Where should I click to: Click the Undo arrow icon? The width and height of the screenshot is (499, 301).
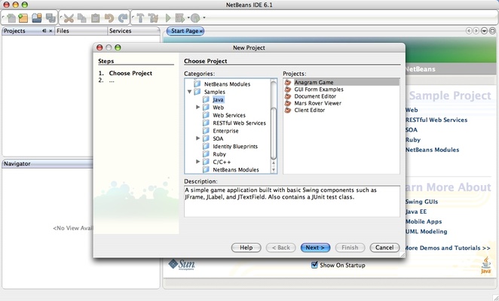coord(109,18)
